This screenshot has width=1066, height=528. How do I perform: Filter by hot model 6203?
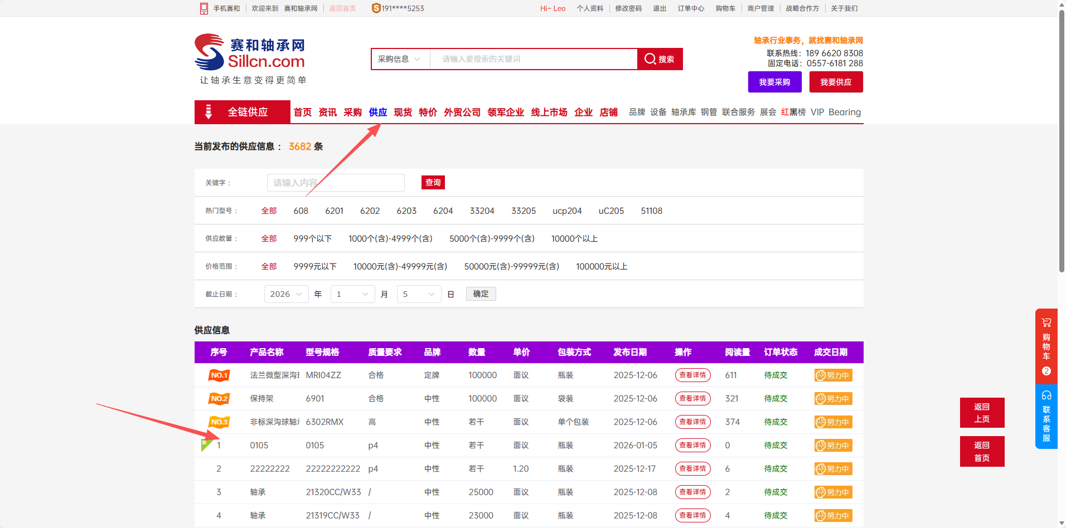click(406, 211)
